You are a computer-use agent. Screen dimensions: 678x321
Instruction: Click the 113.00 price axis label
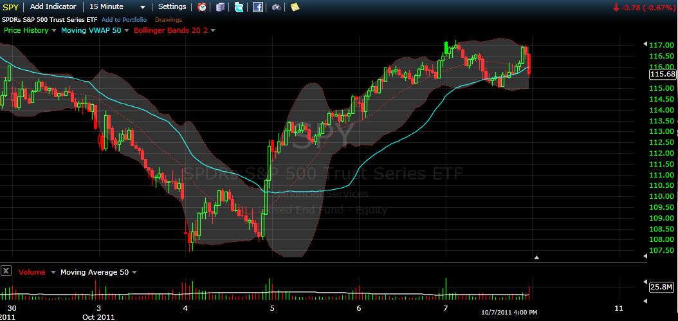pos(661,131)
